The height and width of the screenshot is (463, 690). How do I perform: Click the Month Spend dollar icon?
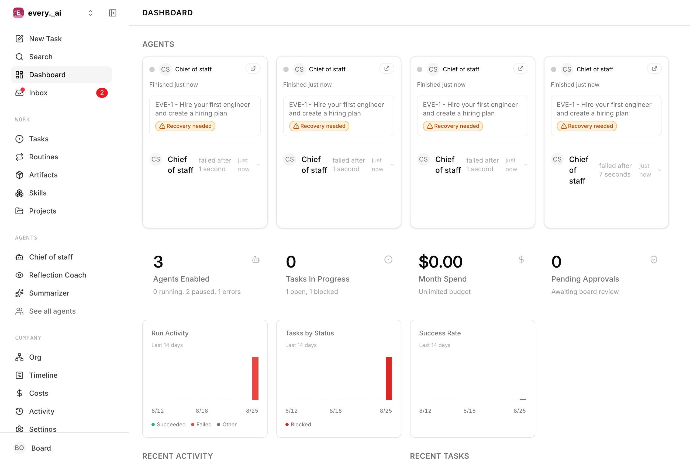tap(521, 259)
